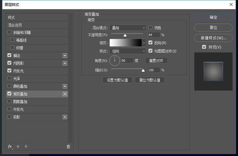Open the 样式 dropdown showing 径向

[x=128, y=51]
